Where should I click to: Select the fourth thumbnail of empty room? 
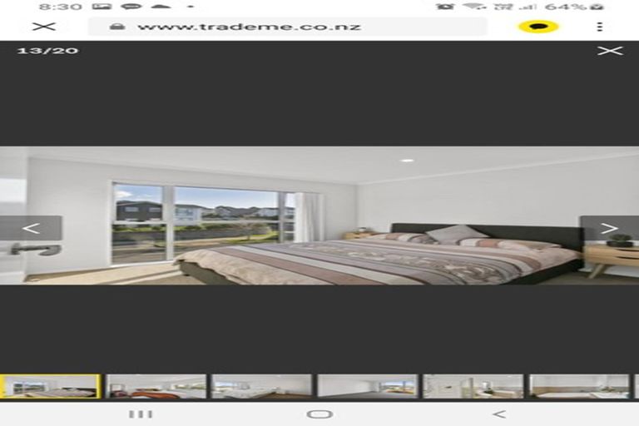[368, 386]
